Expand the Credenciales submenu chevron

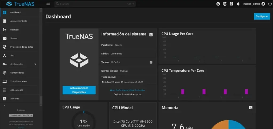35,64
